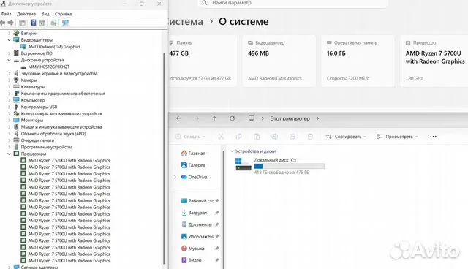Viewport: 468px width, 269px height.
Task: Select Локальный диск (C:) drive
Action: [x=280, y=166]
